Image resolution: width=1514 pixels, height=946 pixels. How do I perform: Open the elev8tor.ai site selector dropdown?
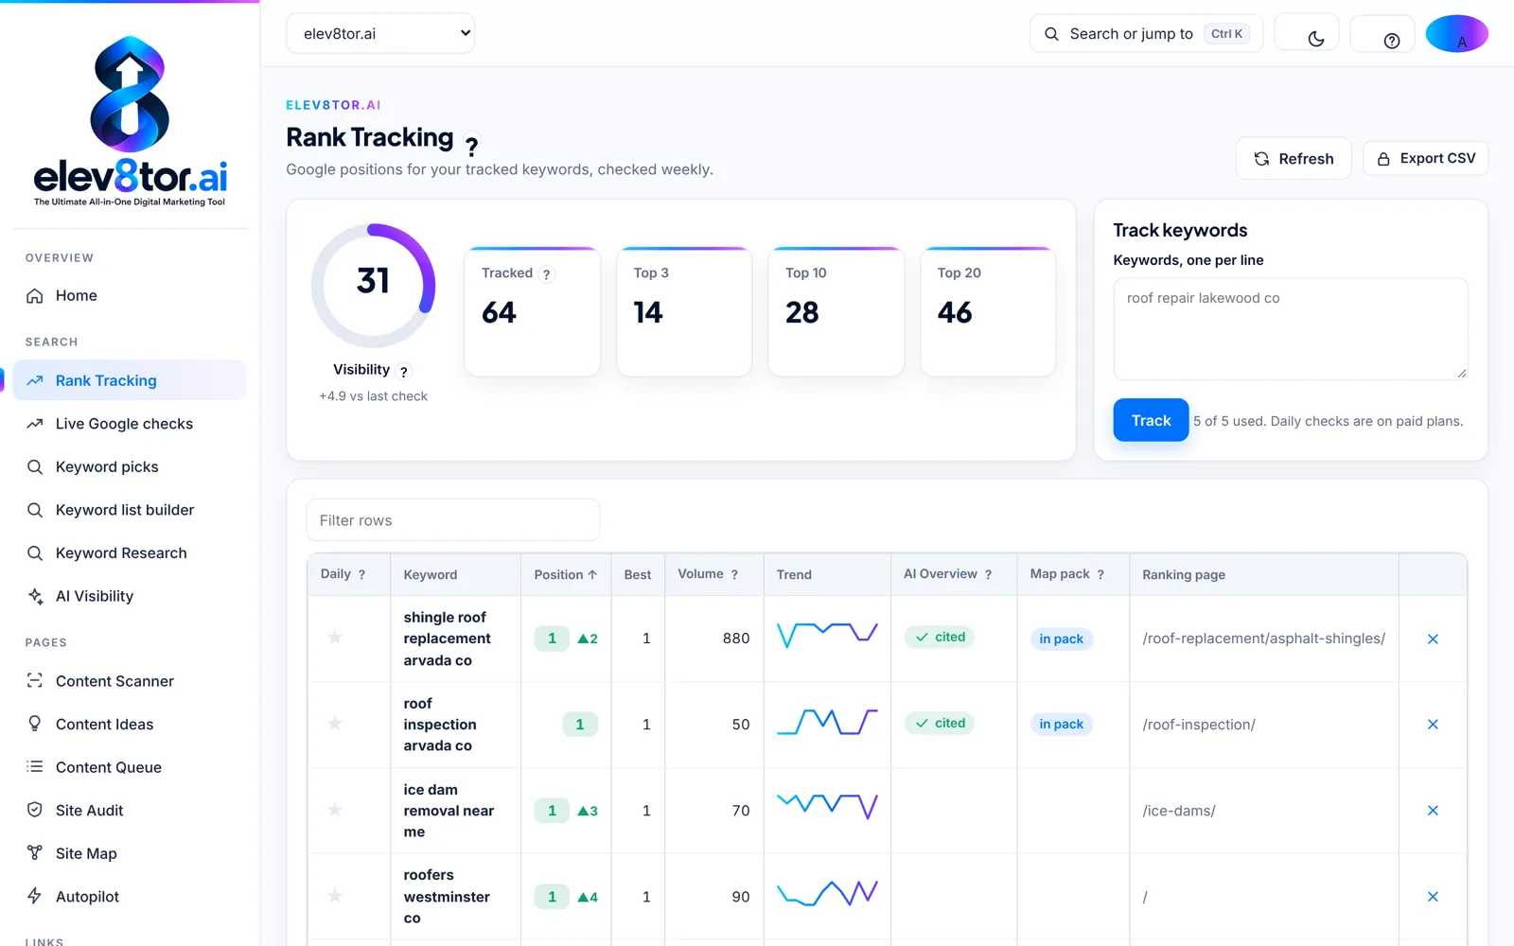(x=380, y=33)
